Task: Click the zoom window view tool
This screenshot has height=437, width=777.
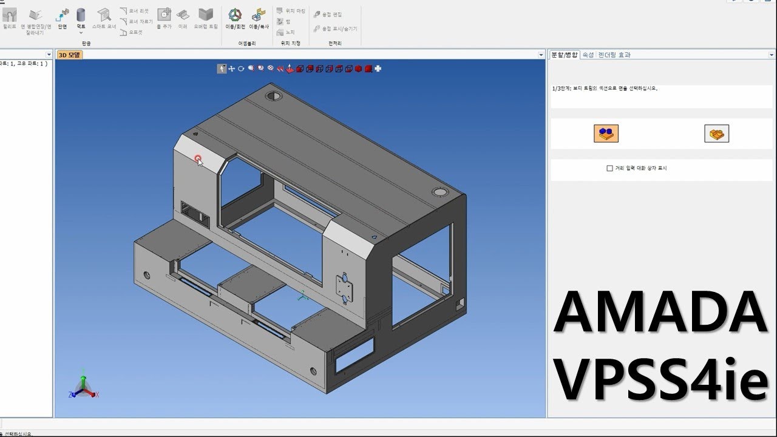Action: pos(260,69)
